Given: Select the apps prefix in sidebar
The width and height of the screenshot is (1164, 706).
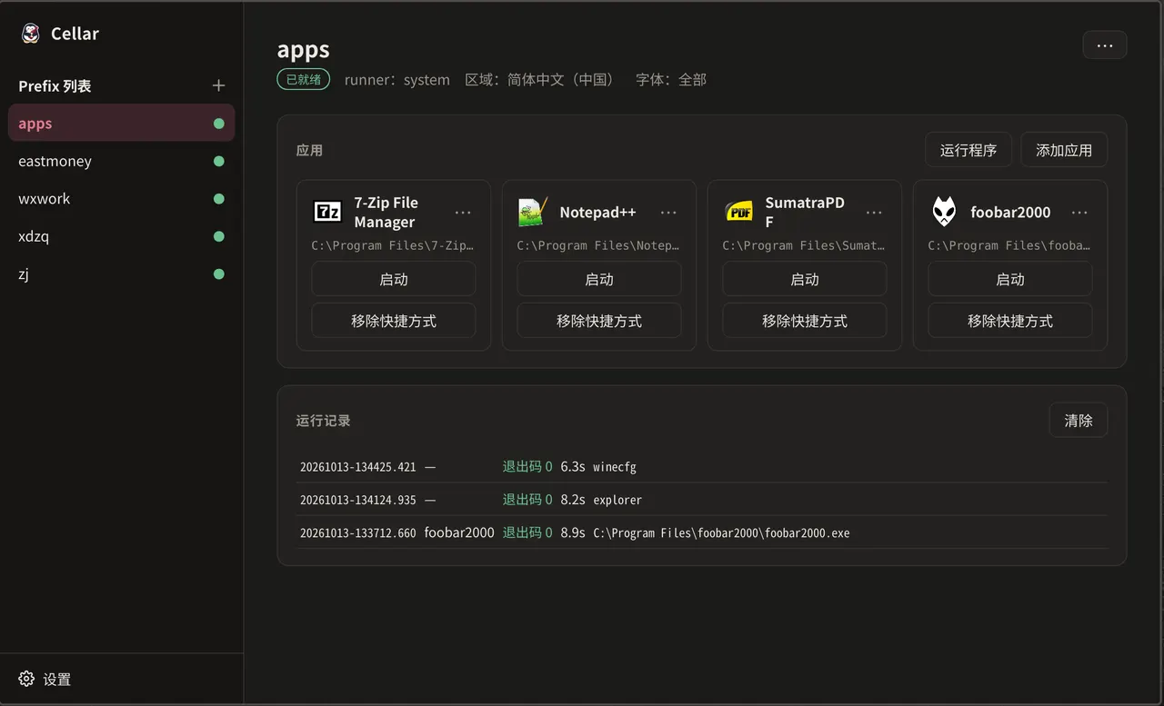Looking at the screenshot, I should [121, 124].
